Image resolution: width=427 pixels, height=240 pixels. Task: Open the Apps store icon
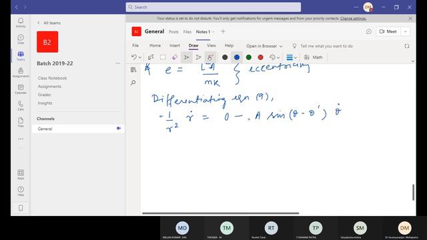coord(21,175)
